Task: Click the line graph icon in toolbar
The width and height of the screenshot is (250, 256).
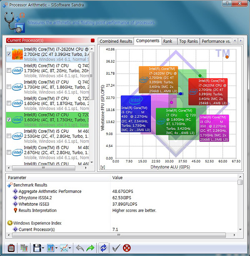Action: [64, 248]
